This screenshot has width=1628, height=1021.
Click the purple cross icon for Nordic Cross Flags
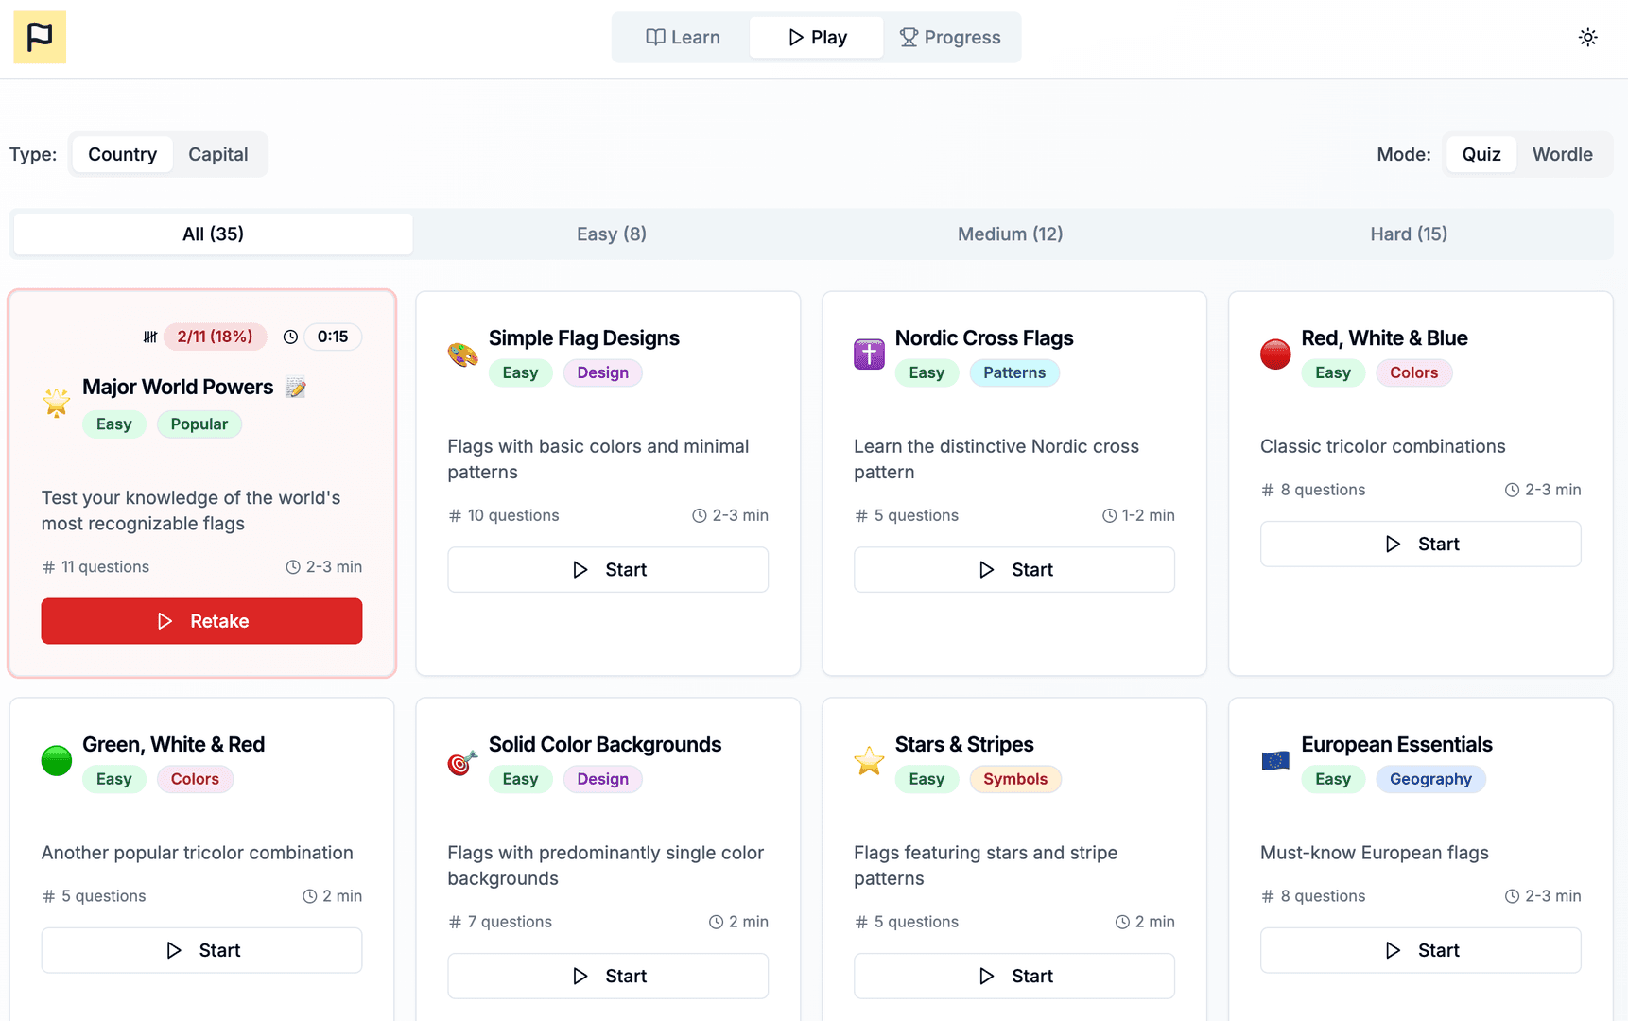tap(869, 355)
